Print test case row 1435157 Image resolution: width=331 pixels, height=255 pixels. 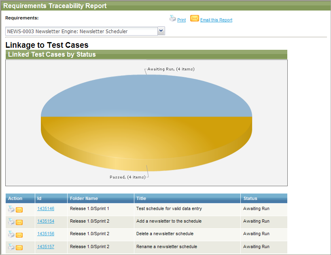click(11, 247)
